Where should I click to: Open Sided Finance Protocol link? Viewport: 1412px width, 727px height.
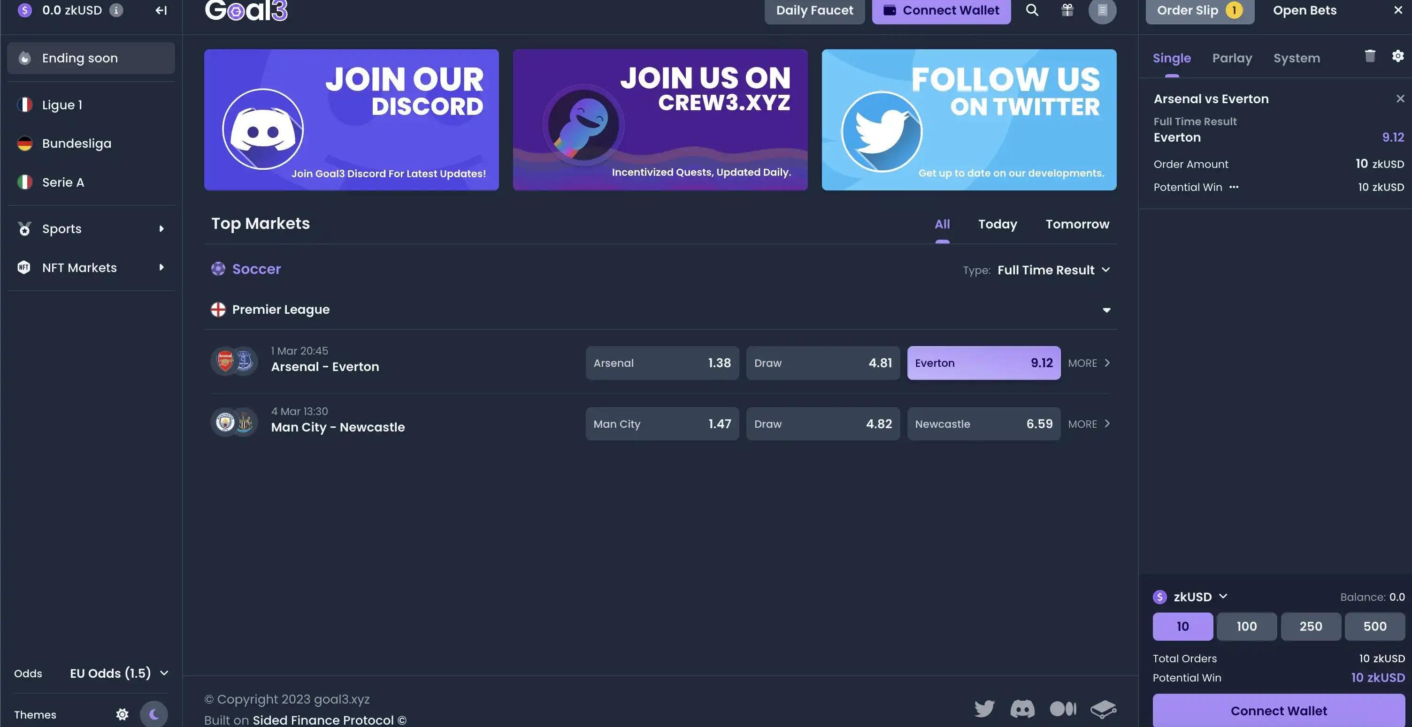click(330, 720)
